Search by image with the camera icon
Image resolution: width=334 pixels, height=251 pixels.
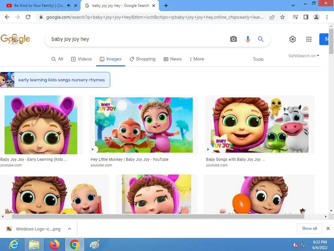click(x=234, y=39)
